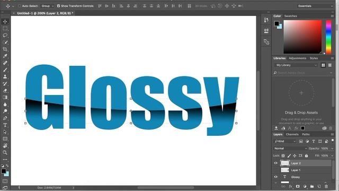Toggle layer filtering on or off
Image resolution: width=339 pixels, height=191 pixels.
pos(333,141)
